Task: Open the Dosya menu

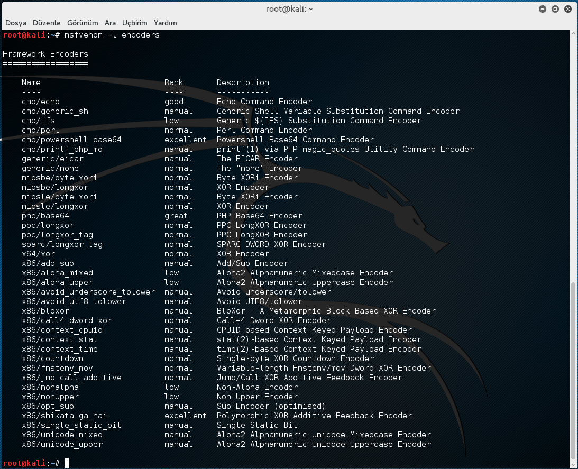Action: point(16,23)
